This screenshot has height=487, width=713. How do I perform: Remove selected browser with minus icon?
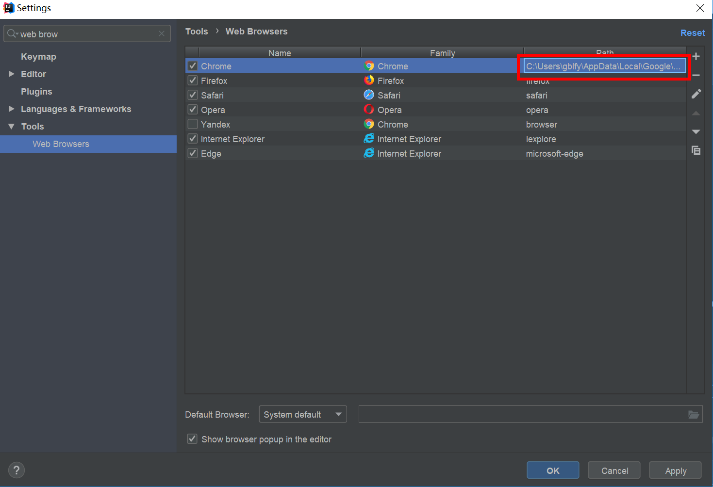pos(696,75)
